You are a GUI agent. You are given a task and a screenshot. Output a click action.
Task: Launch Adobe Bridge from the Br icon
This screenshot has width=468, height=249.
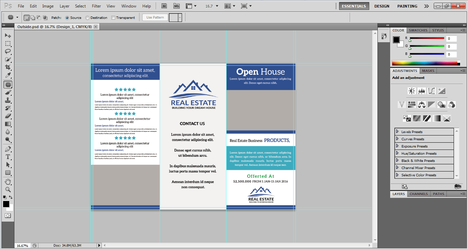coord(165,6)
